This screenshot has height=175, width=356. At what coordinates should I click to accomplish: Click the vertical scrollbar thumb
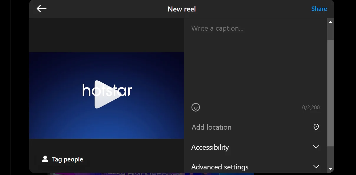tap(330, 93)
